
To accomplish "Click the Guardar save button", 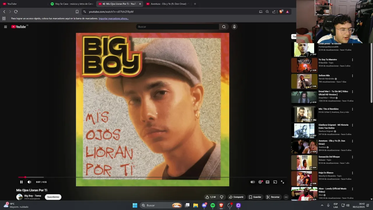I will pos(255,197).
